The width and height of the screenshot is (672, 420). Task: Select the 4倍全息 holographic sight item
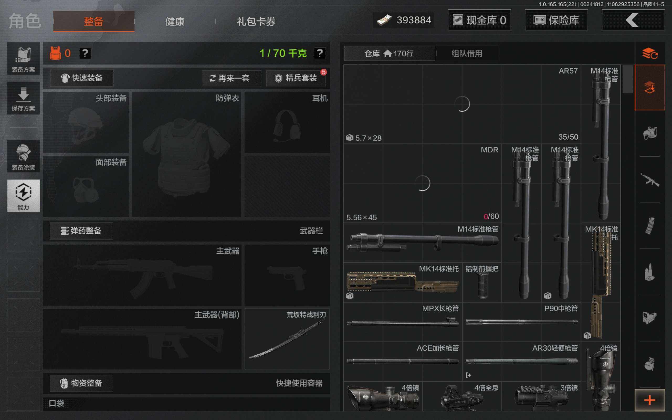462,396
